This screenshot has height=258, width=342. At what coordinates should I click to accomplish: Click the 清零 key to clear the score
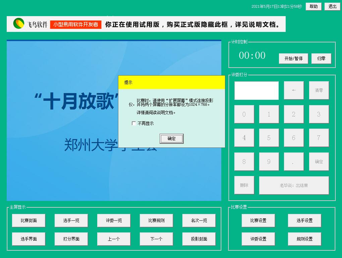click(x=319, y=90)
